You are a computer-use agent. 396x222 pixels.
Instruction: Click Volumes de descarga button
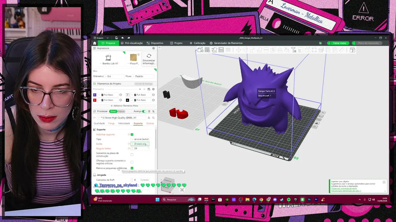(x=144, y=84)
